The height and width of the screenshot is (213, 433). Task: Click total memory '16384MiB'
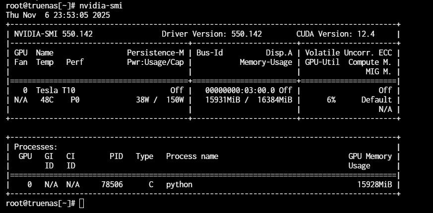click(275, 100)
